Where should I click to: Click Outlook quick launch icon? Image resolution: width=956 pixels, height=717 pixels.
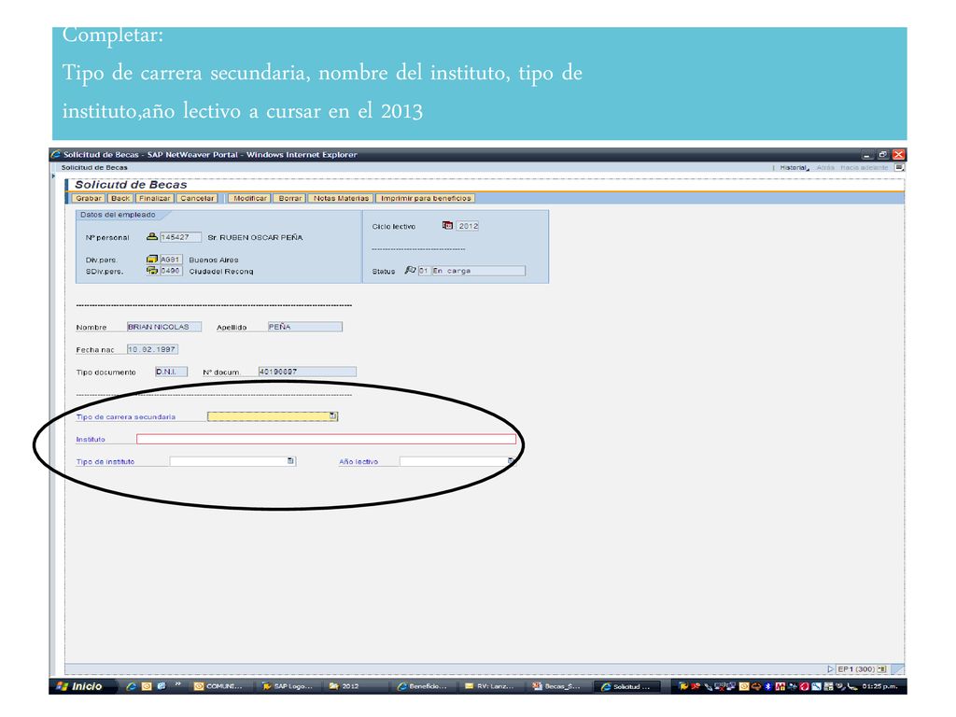pos(147,686)
